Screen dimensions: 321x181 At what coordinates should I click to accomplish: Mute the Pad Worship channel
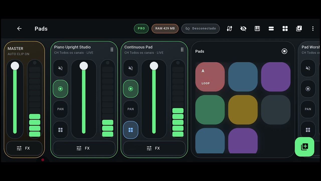[308, 68]
